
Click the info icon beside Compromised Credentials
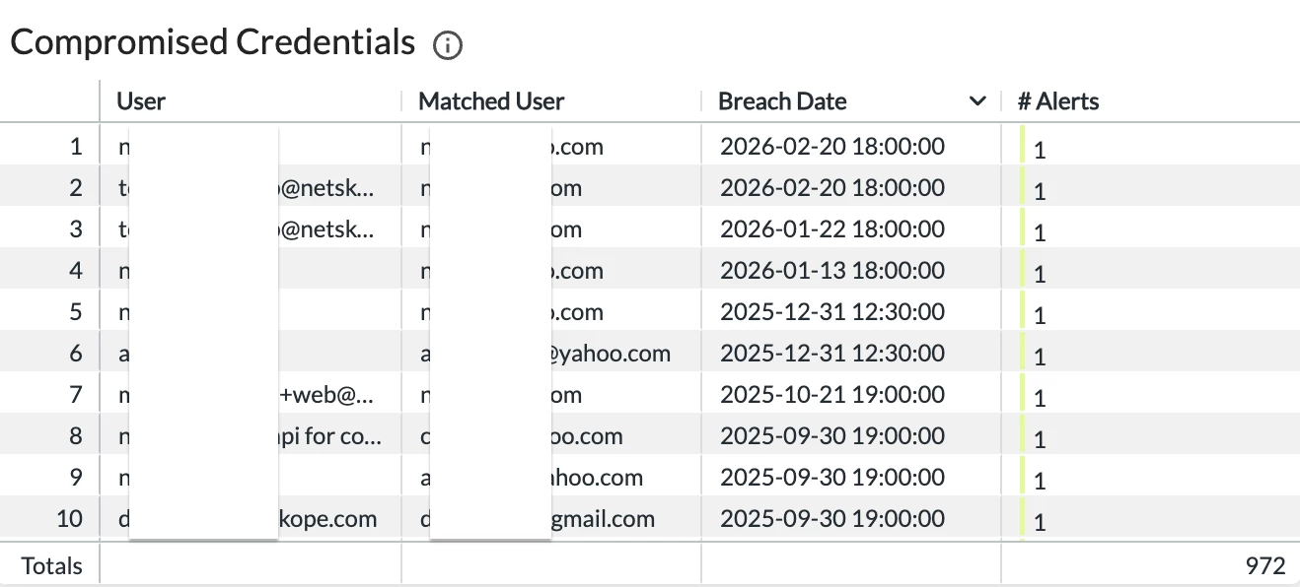tap(448, 44)
